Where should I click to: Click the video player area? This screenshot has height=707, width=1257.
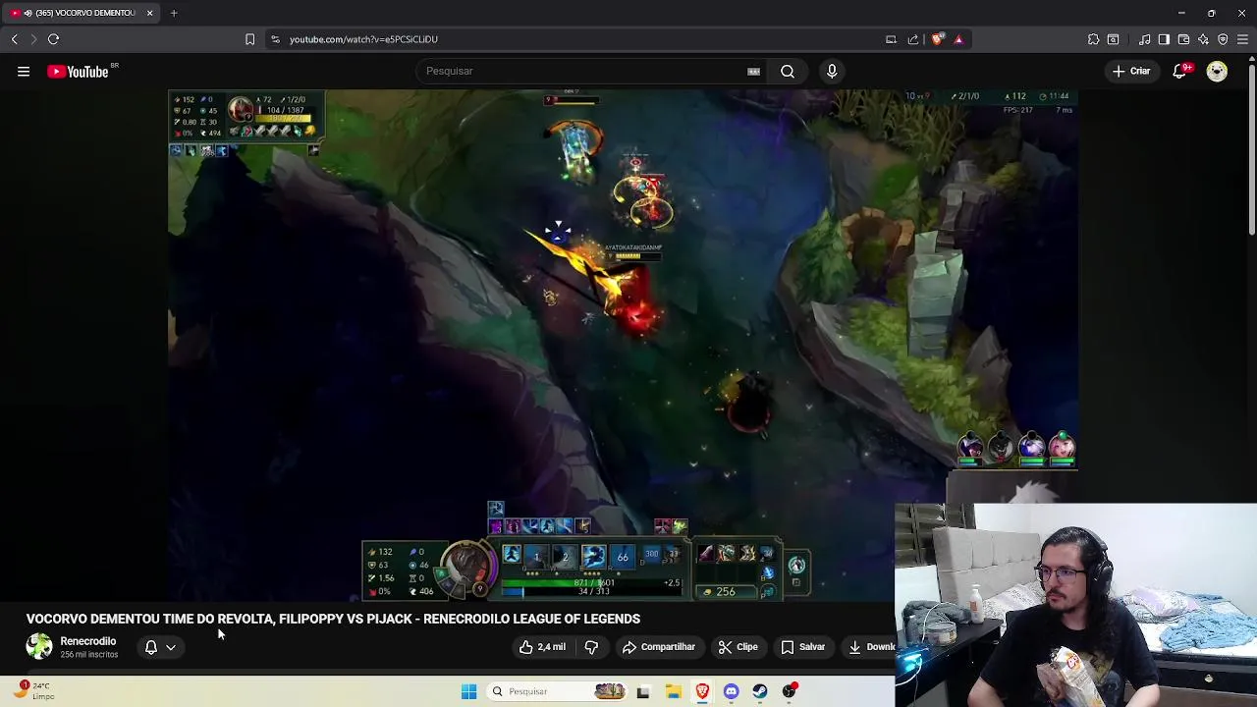(x=623, y=344)
